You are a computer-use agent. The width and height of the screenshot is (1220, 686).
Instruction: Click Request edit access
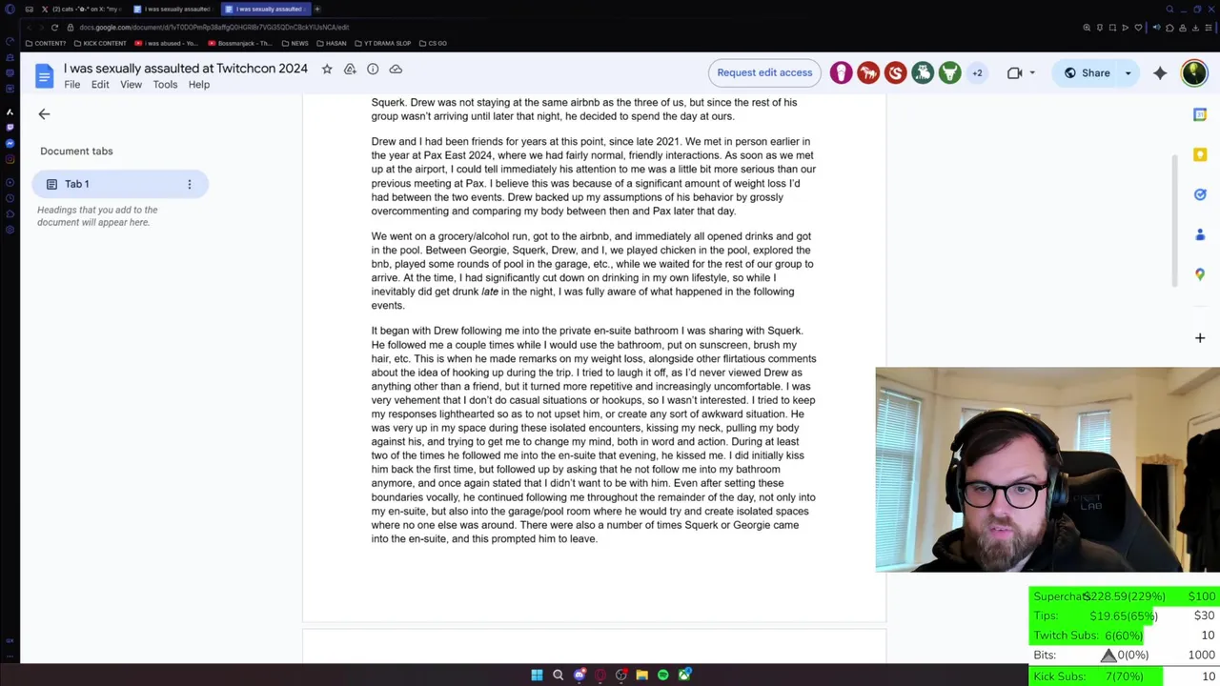tap(764, 72)
